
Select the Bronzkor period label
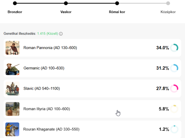(15, 12)
